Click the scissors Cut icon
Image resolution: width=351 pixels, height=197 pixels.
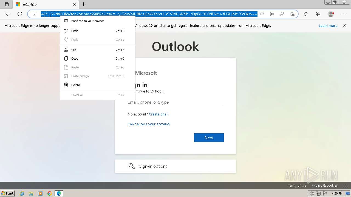[x=66, y=50]
